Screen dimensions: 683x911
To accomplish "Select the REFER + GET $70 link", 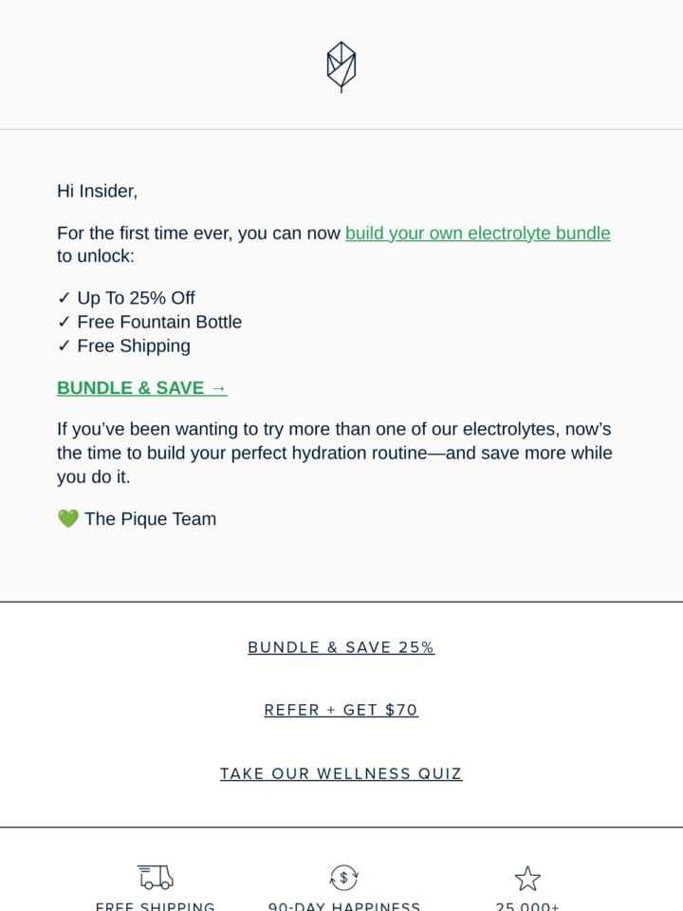I will [x=341, y=710].
